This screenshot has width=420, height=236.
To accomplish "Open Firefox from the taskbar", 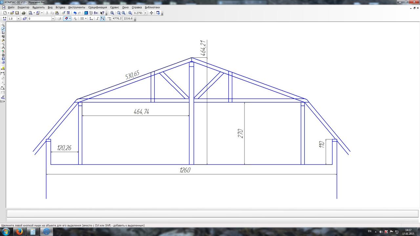I will point(19,232).
